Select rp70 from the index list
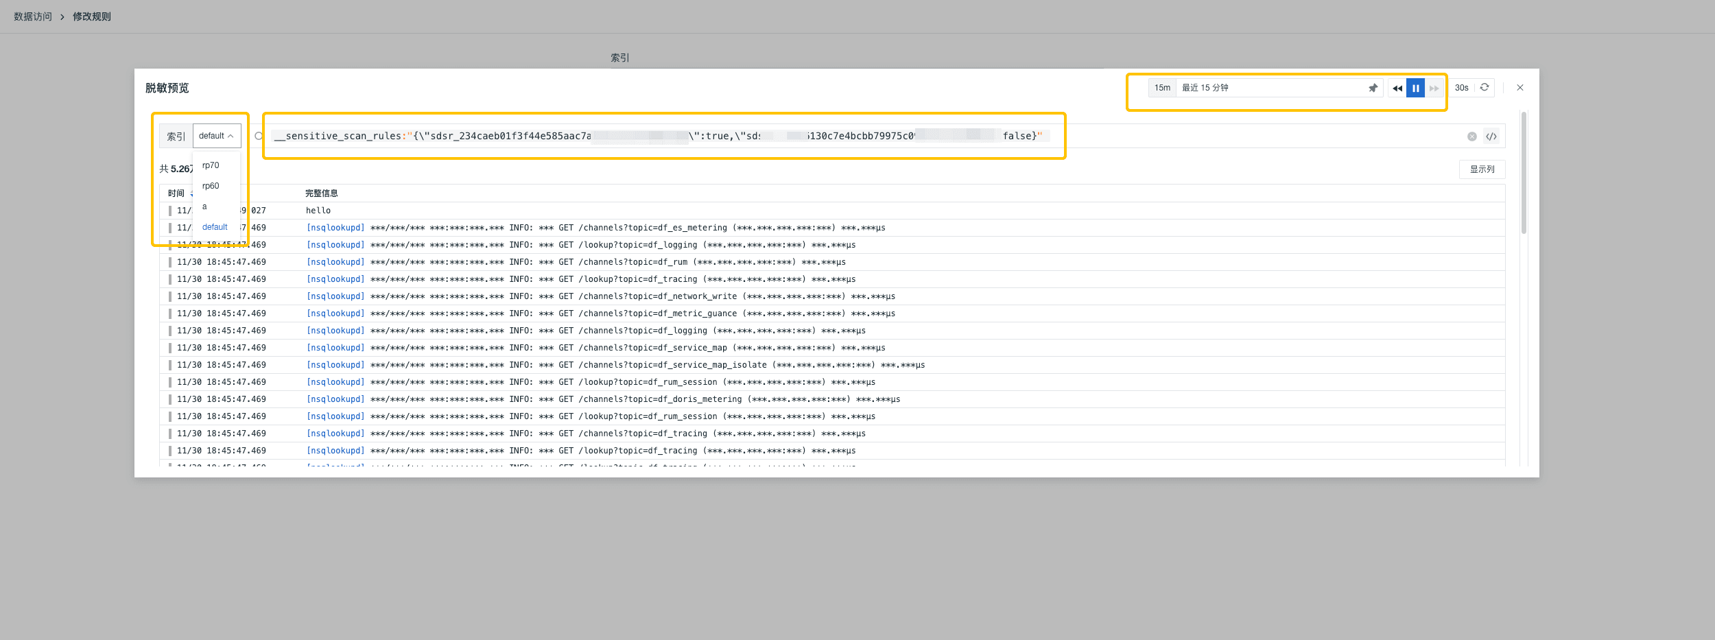The height and width of the screenshot is (640, 1715). (211, 165)
